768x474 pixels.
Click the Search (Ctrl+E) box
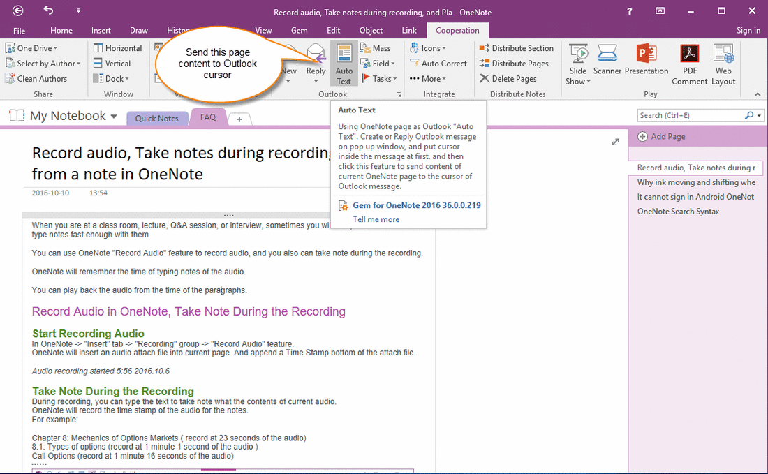(691, 116)
